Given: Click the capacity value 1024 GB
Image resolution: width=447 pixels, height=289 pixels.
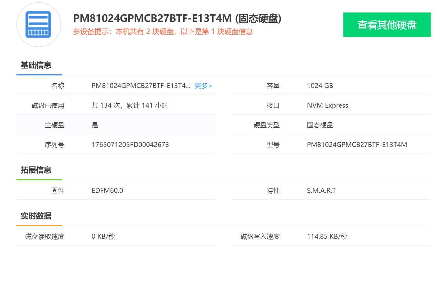Looking at the screenshot, I should point(320,86).
